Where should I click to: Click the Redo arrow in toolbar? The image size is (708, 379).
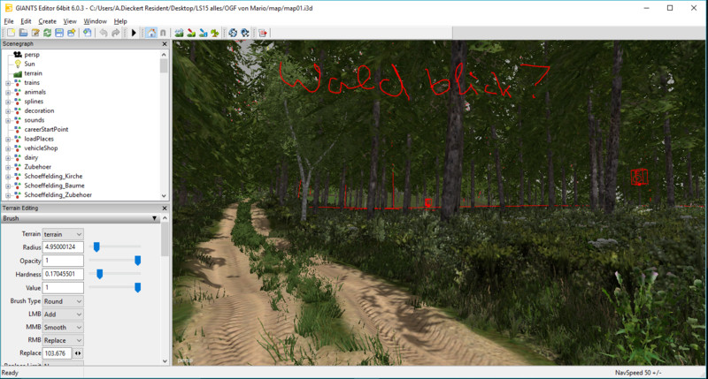coord(117,33)
